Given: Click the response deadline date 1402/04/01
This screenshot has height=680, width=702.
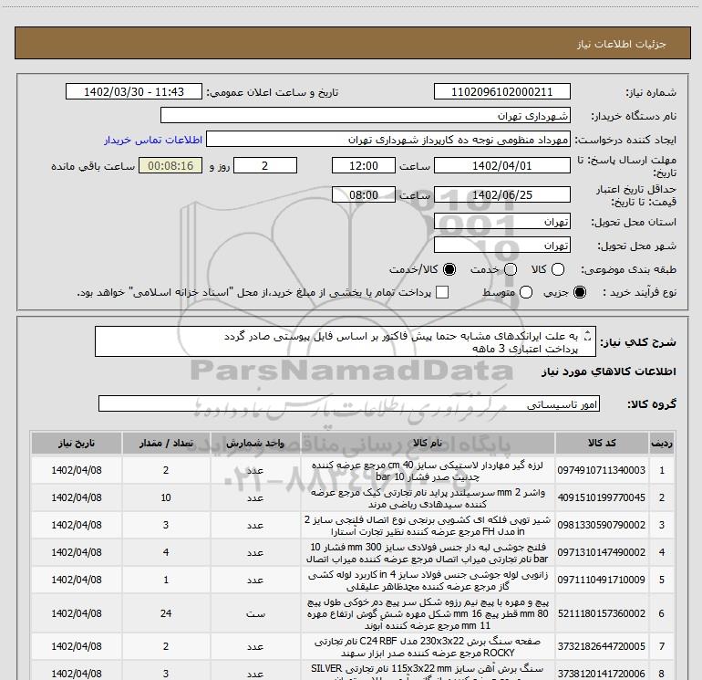Looking at the screenshot, I should point(501,166).
